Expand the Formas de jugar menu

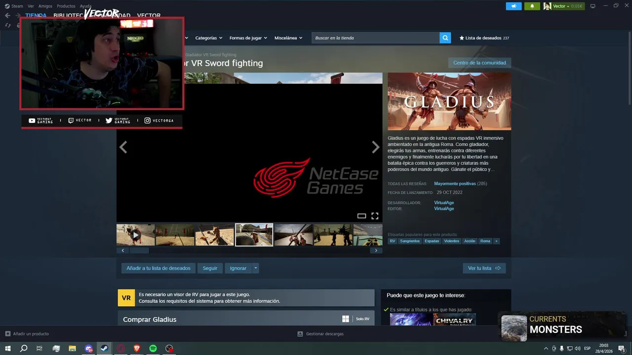(x=248, y=38)
